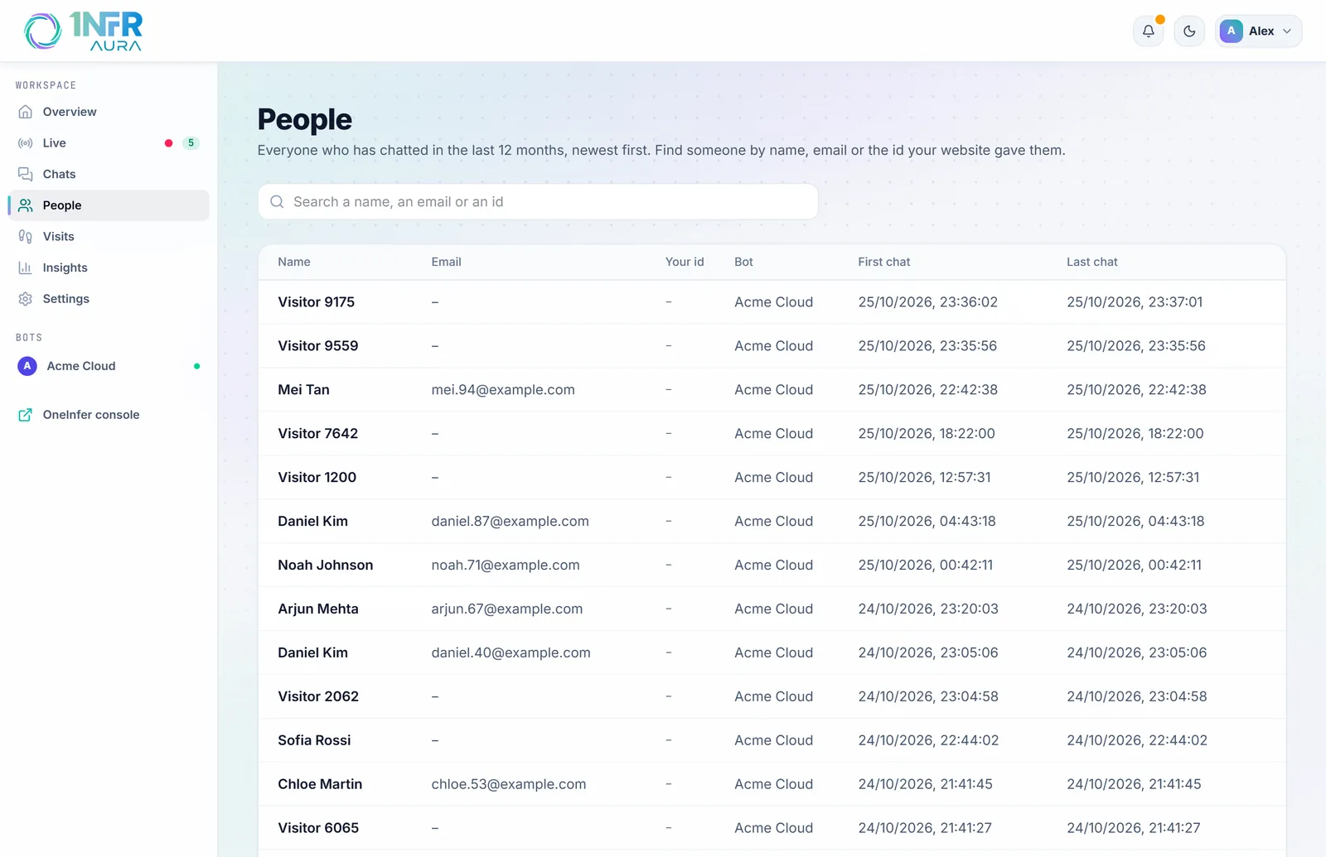The height and width of the screenshot is (857, 1326).
Task: Click the Overview home icon
Action: (x=26, y=112)
